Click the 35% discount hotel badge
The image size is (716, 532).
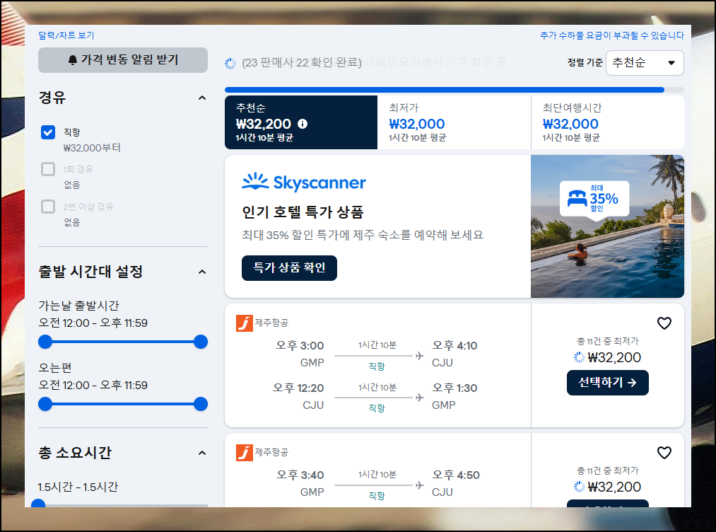pos(594,199)
